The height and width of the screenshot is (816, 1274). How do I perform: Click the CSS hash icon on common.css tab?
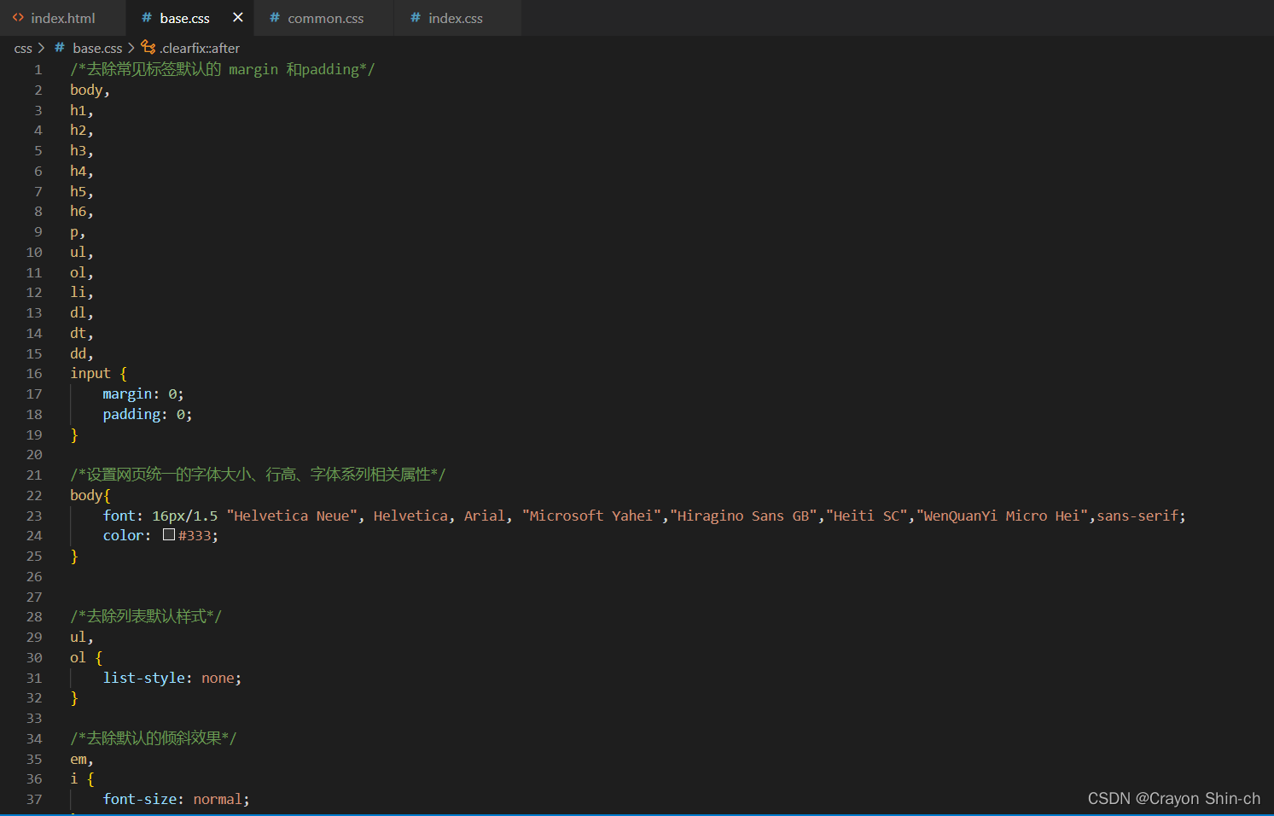(275, 17)
